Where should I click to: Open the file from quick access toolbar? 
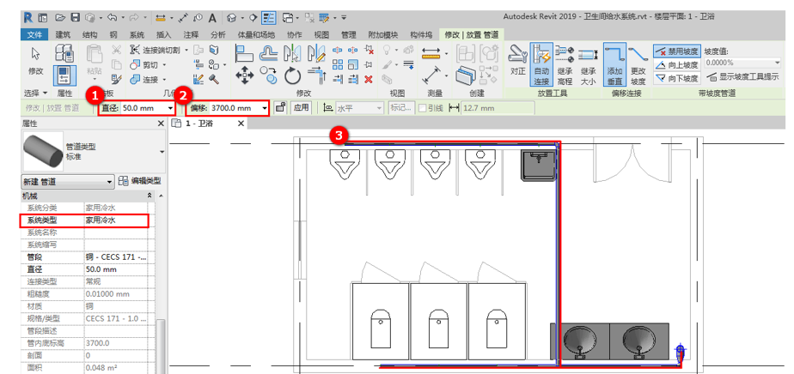(61, 18)
